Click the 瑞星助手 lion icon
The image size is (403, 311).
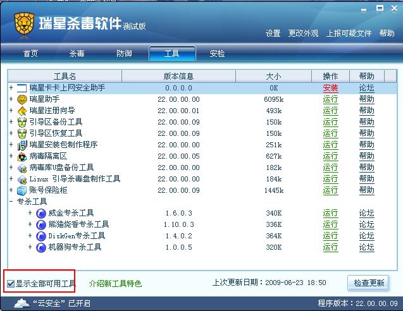click(22, 99)
